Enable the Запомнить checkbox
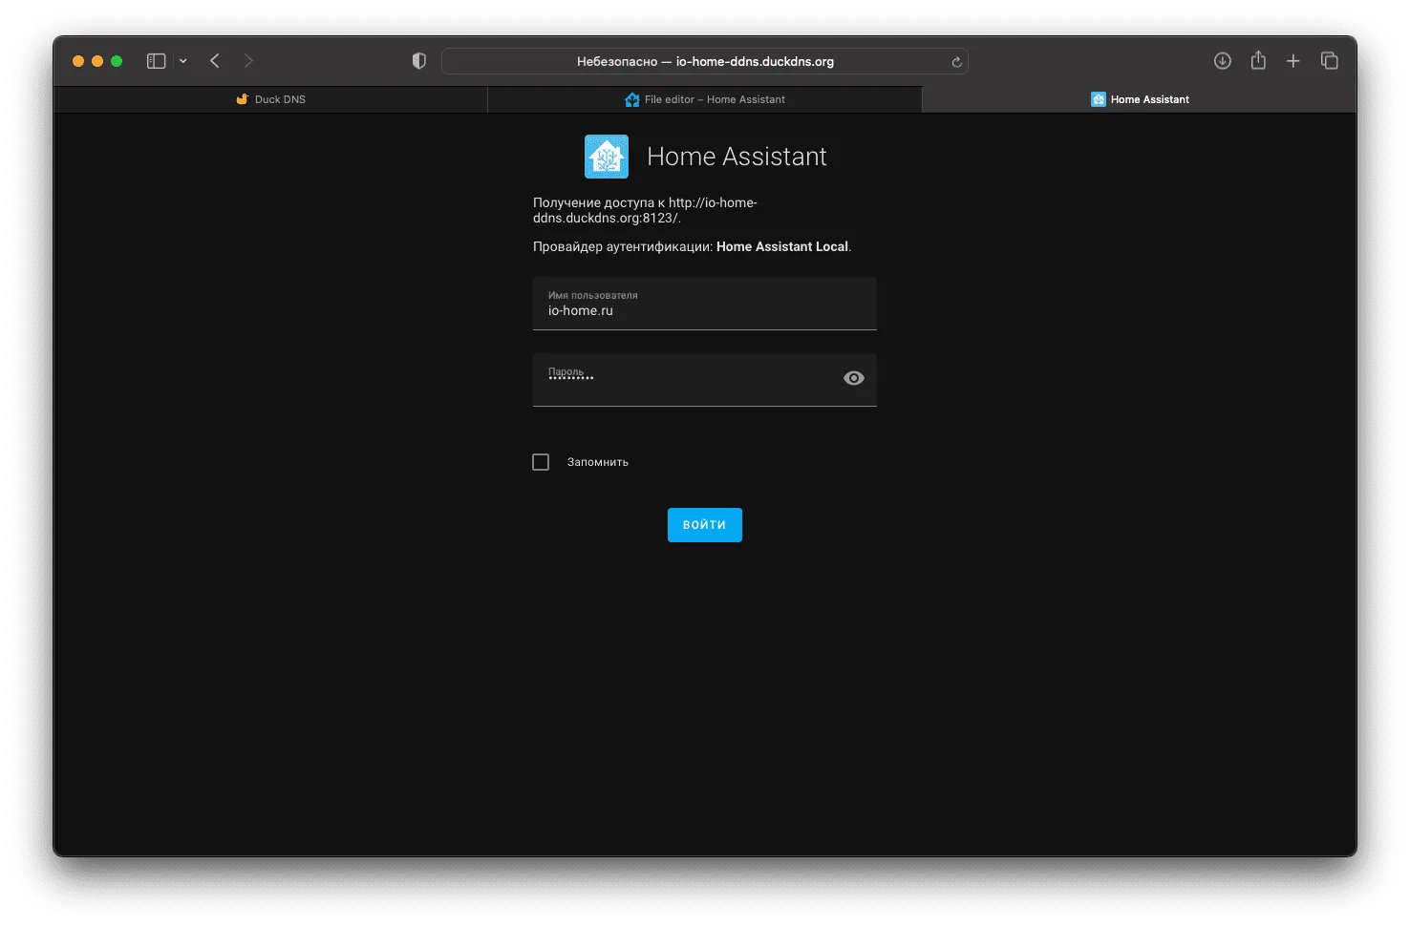 click(541, 462)
